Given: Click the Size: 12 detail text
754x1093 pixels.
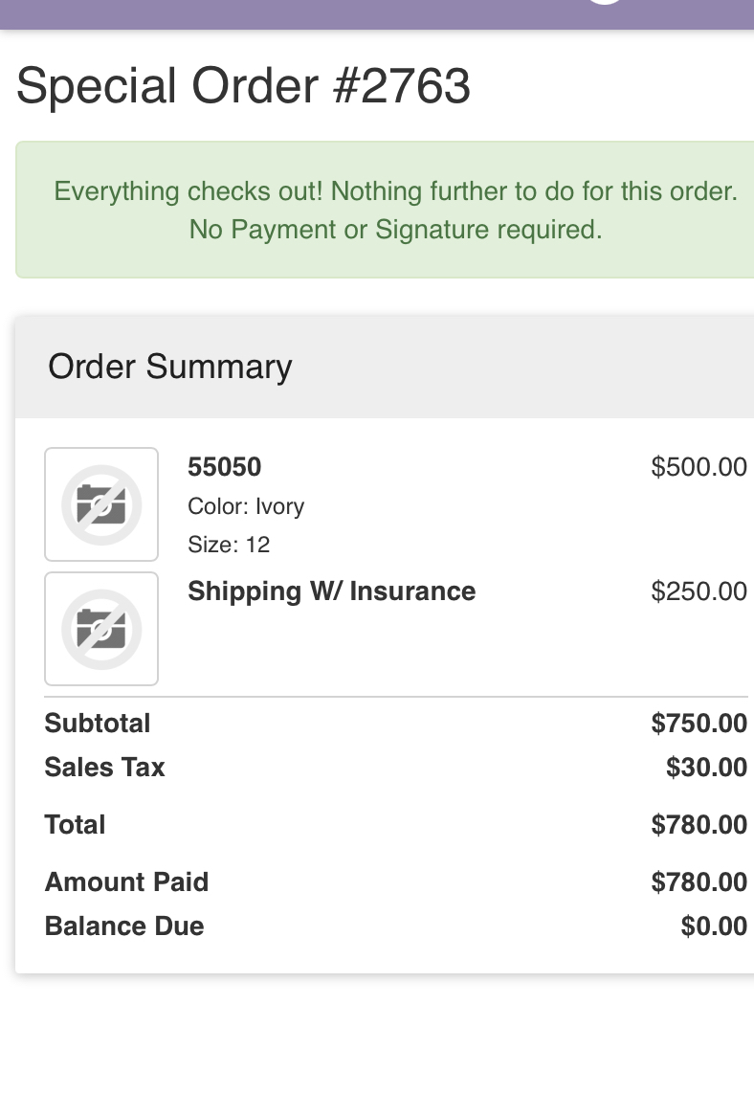Looking at the screenshot, I should (229, 545).
